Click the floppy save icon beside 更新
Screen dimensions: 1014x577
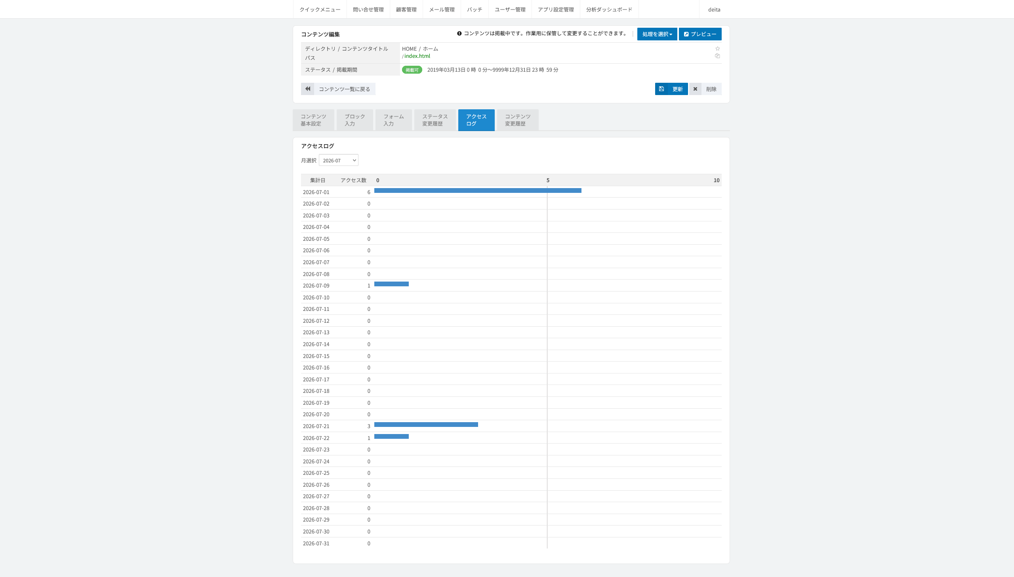[x=661, y=89]
